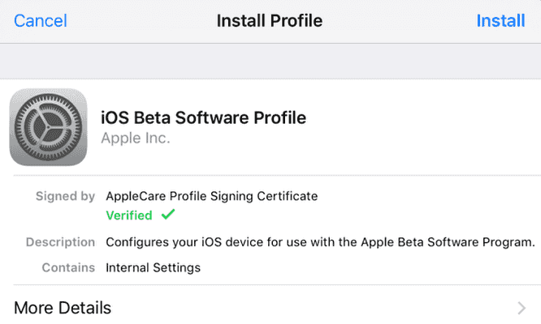541x324 pixels.
Task: Tap the word Configures in the description
Action: tap(139, 242)
